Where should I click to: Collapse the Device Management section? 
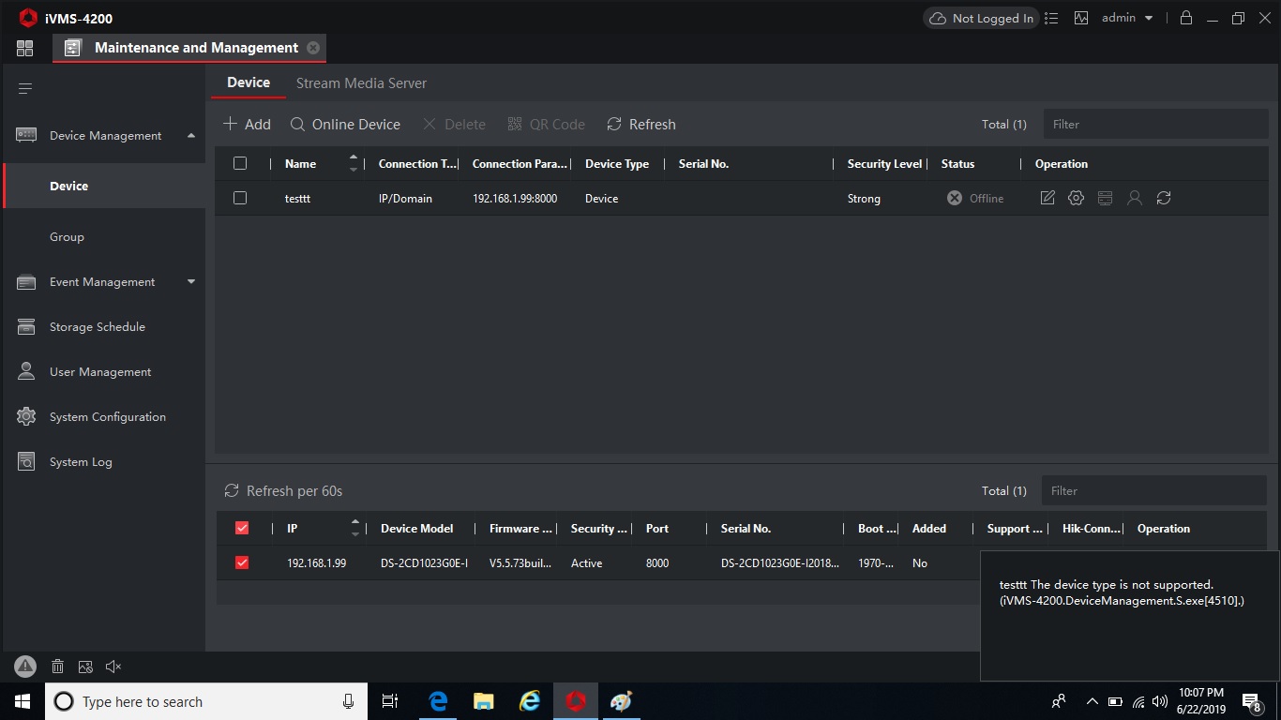click(191, 136)
